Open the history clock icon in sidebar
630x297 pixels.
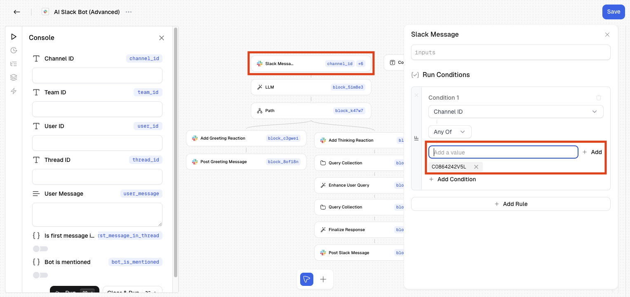[x=14, y=50]
